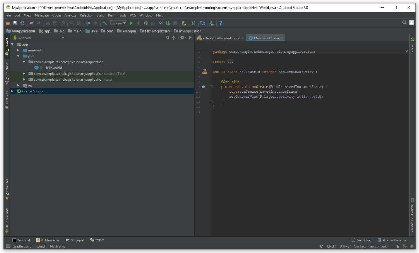Select the HelloWorld class in tree
This screenshot has height=253, width=419.
pyautogui.click(x=53, y=68)
